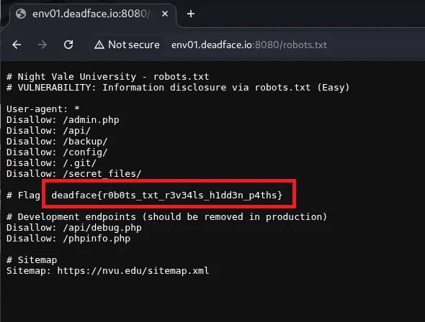This screenshot has height=322, width=425.
Task: Click the globe favicon on the tab
Action: click(21, 14)
